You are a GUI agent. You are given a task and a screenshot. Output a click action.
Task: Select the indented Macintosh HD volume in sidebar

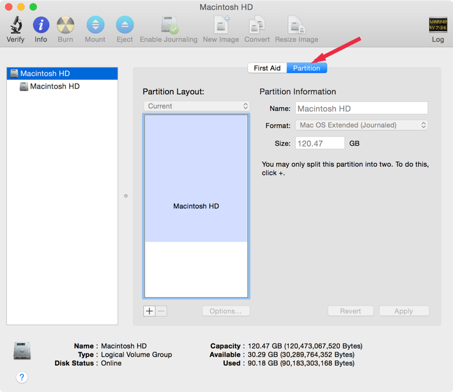coord(62,86)
